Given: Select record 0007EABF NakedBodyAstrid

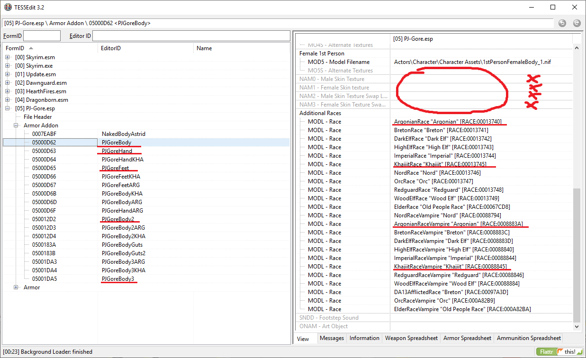Looking at the screenshot, I should [146, 134].
